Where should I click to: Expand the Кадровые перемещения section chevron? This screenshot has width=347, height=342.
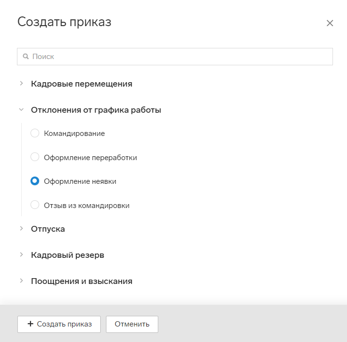pos(21,83)
